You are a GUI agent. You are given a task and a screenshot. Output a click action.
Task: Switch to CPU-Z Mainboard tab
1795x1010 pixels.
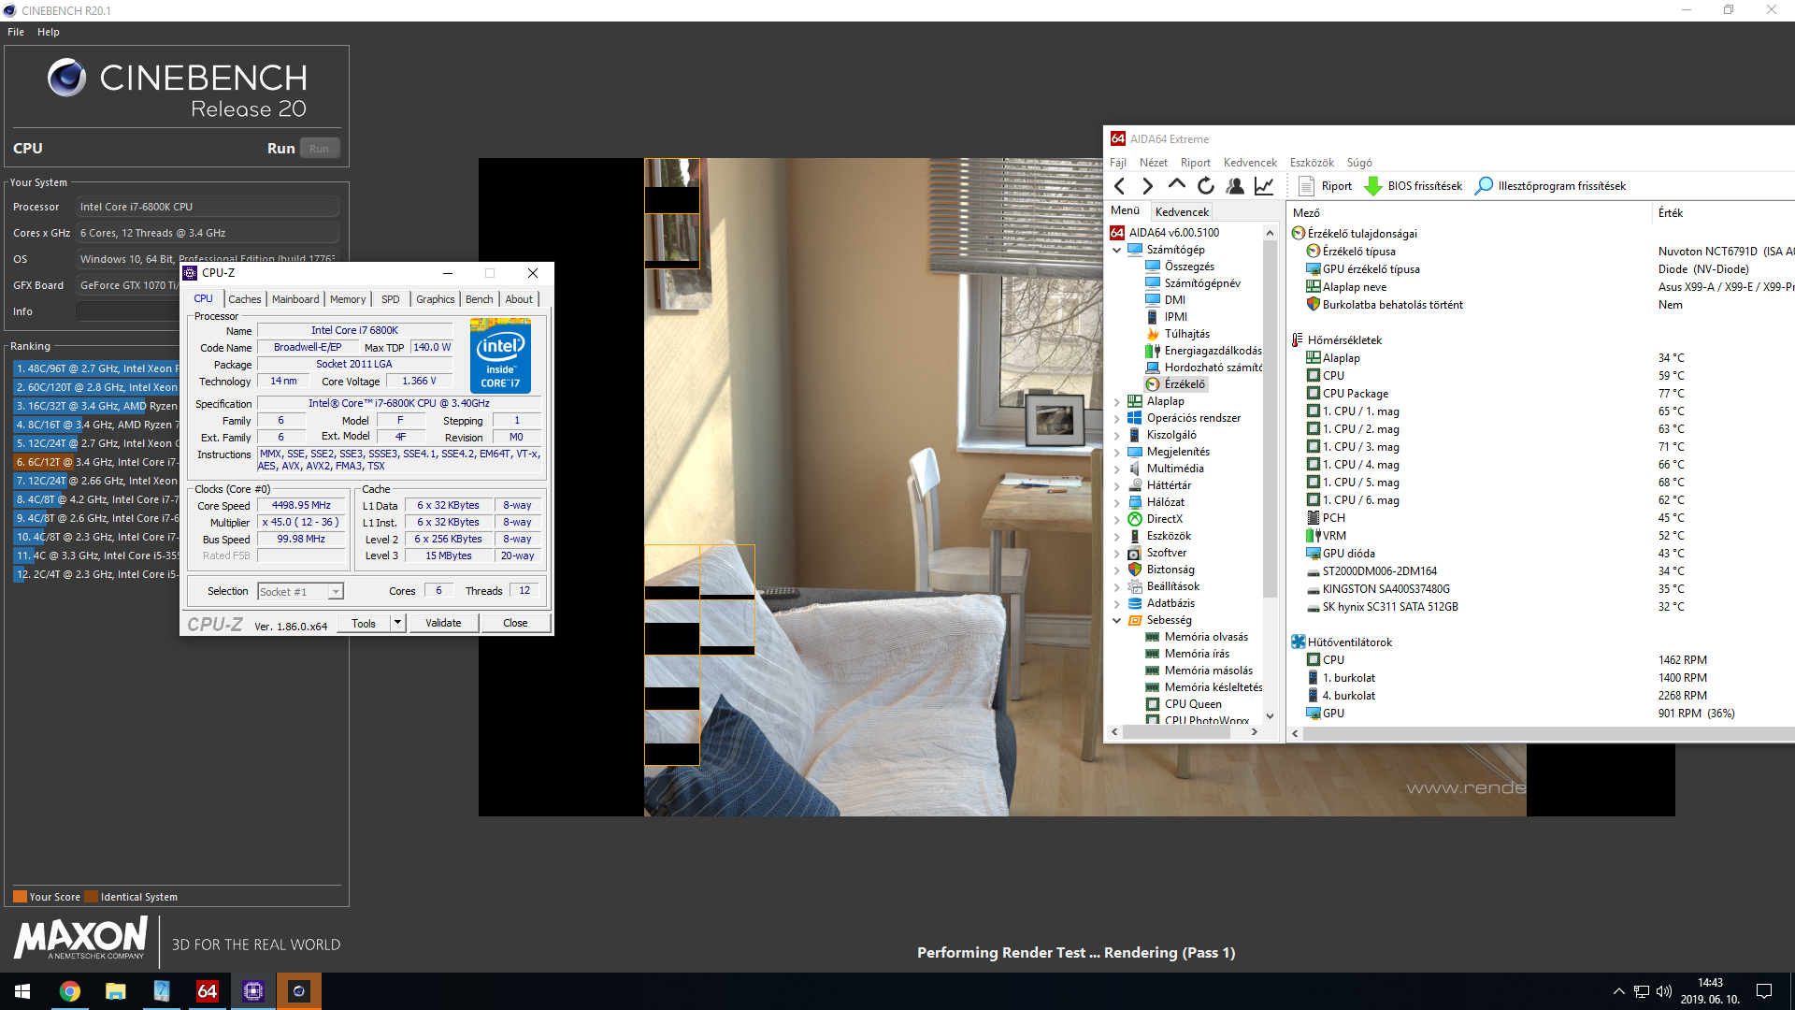tap(295, 299)
